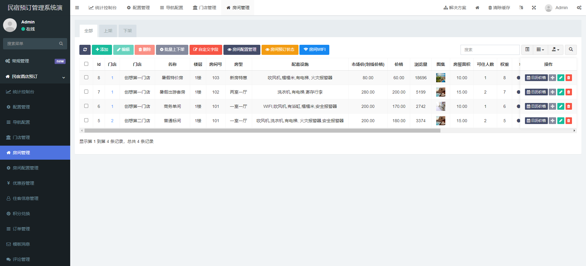Viewport: 586px width, 266px height.
Task: Click the refresh table icon button
Action: pyautogui.click(x=85, y=50)
